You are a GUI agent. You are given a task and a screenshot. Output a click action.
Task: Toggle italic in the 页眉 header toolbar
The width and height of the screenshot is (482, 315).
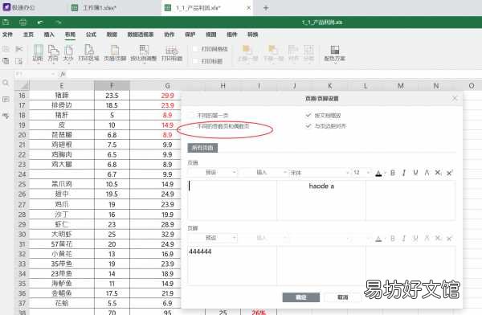pyautogui.click(x=404, y=173)
